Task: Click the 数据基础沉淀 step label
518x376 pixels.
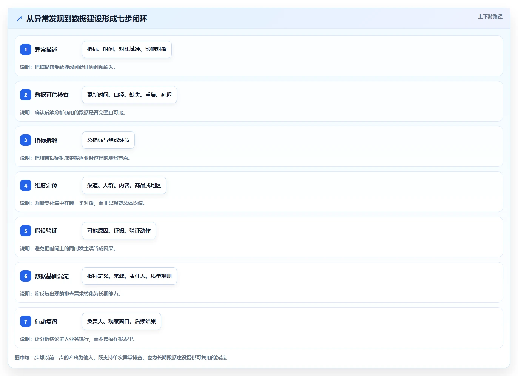Action: coord(52,276)
